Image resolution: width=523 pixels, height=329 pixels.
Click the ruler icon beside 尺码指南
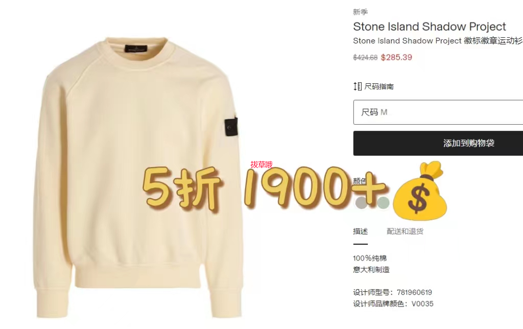358,86
